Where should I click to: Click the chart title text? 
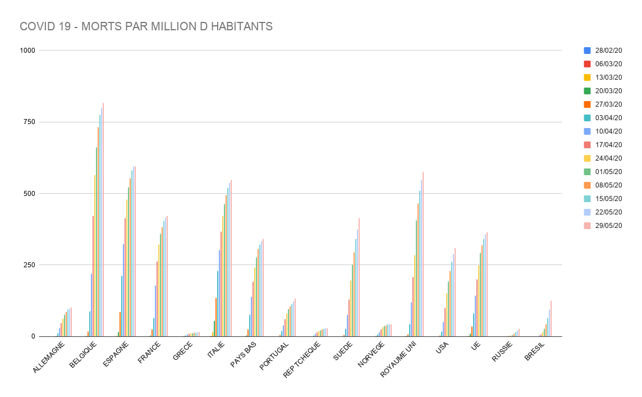(x=146, y=26)
